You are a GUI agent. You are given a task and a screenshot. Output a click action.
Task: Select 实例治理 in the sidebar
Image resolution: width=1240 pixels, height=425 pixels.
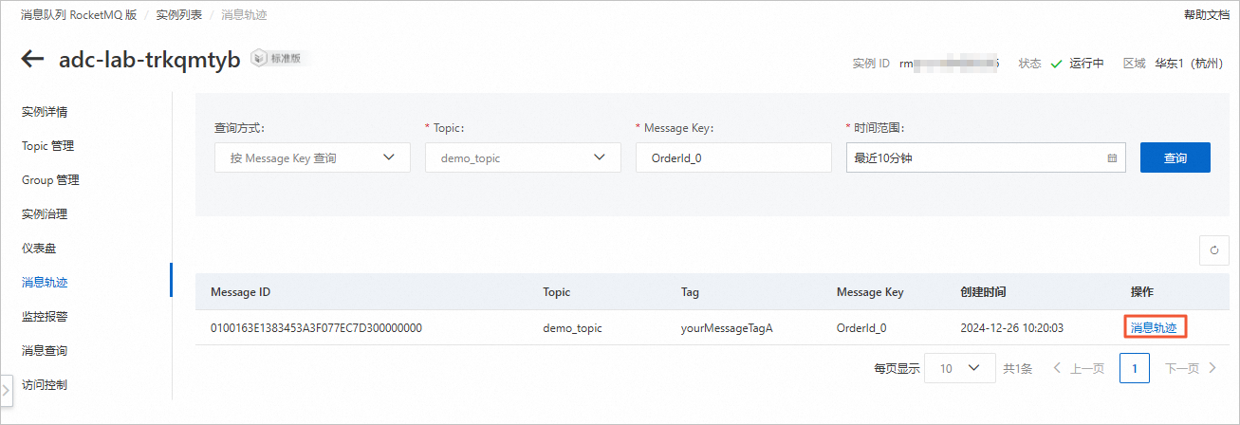pos(45,214)
